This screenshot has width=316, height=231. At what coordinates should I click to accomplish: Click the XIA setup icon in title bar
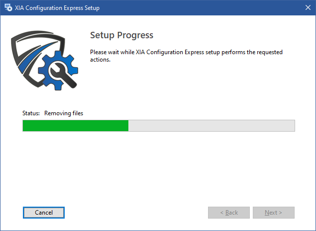[x=8, y=8]
